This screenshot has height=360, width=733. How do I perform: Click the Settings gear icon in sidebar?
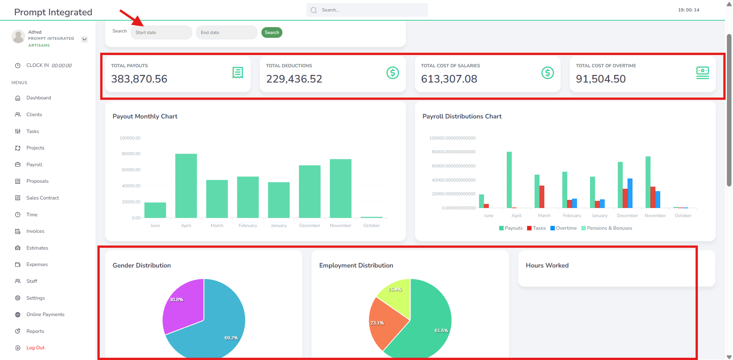tap(18, 298)
